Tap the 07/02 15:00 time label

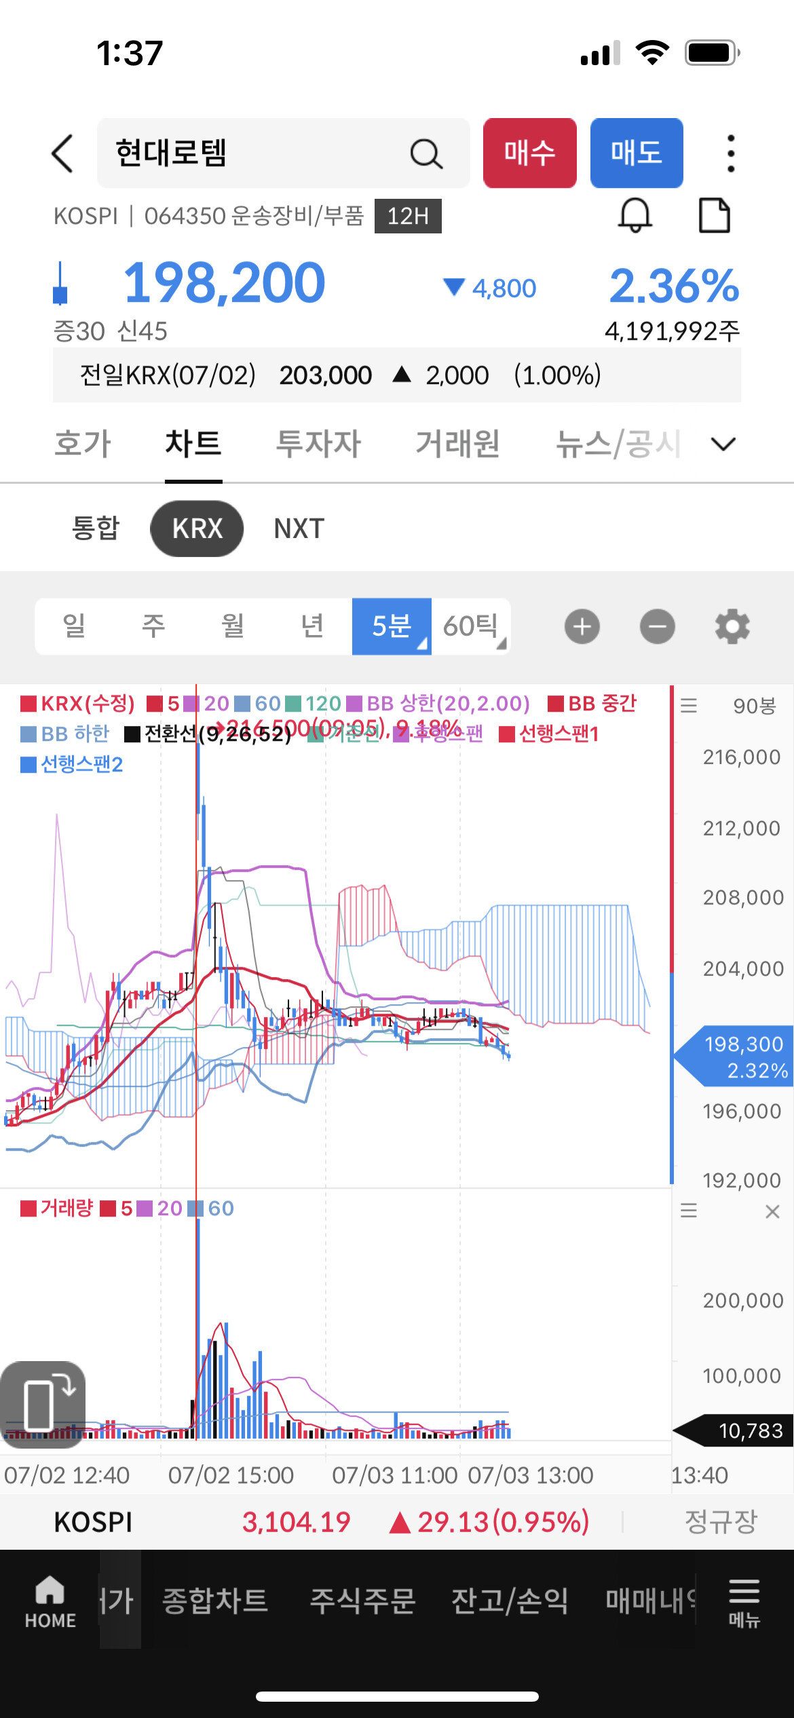pos(231,1474)
